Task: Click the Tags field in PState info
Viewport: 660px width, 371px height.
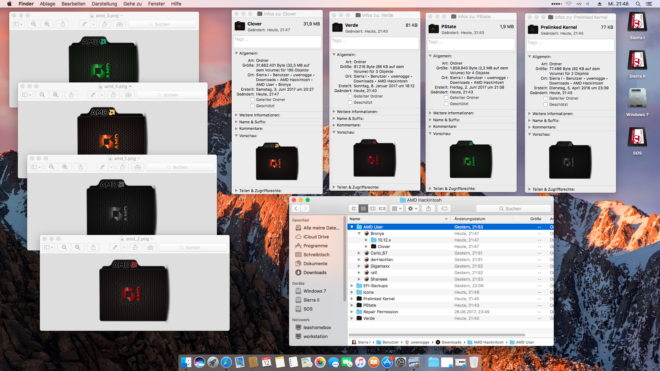Action: point(471,44)
